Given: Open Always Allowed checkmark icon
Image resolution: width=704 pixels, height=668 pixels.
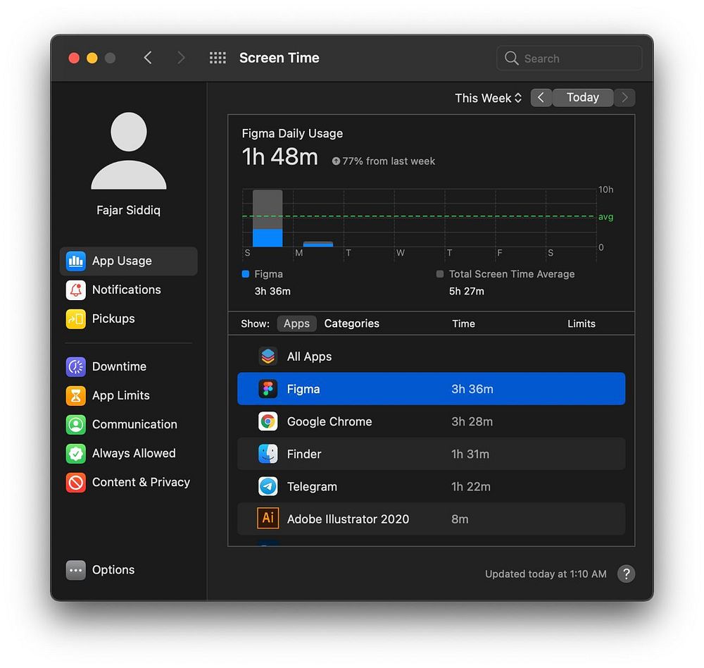Looking at the screenshot, I should pyautogui.click(x=76, y=453).
